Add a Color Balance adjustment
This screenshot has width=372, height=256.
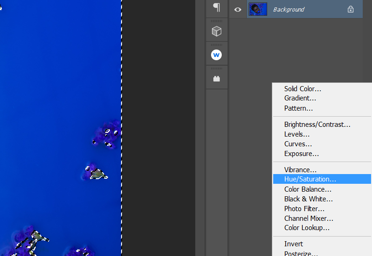tap(308, 189)
